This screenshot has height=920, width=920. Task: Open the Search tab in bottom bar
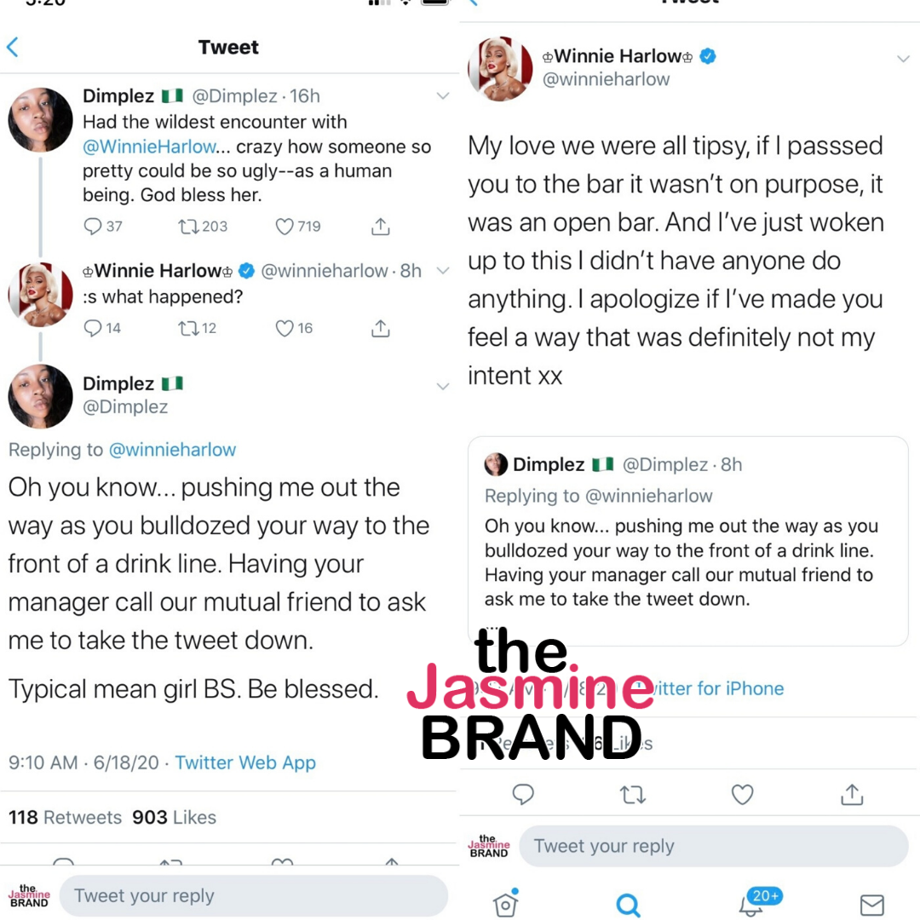628,904
